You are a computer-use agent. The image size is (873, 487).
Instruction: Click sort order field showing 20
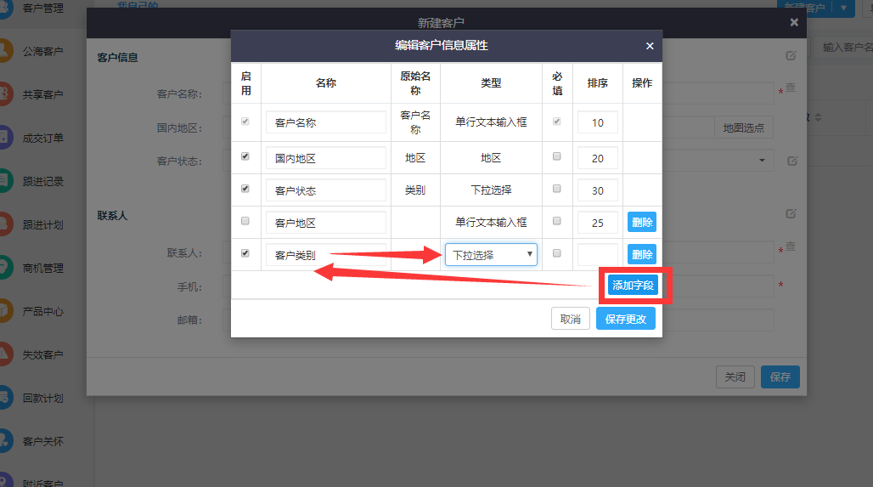597,158
